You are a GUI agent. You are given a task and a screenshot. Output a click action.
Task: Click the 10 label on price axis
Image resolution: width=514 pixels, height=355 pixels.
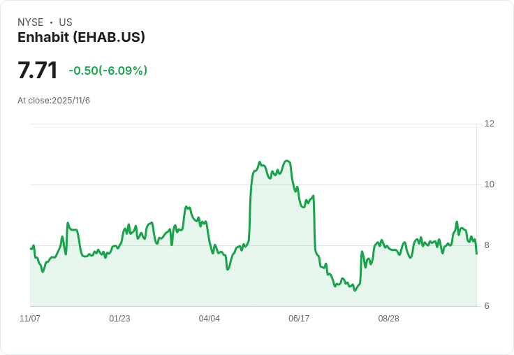coord(489,184)
